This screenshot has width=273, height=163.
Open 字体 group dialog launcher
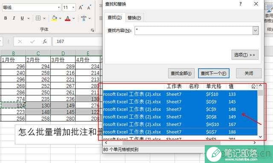[92, 30]
